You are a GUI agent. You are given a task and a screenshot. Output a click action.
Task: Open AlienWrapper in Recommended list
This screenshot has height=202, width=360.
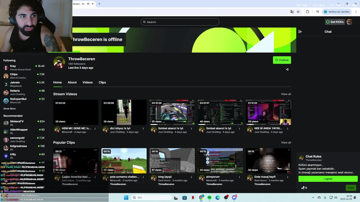24,131
